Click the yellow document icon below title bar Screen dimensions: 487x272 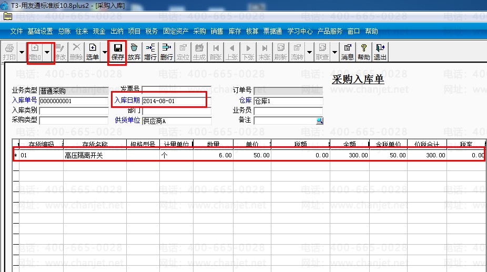tap(8, 16)
